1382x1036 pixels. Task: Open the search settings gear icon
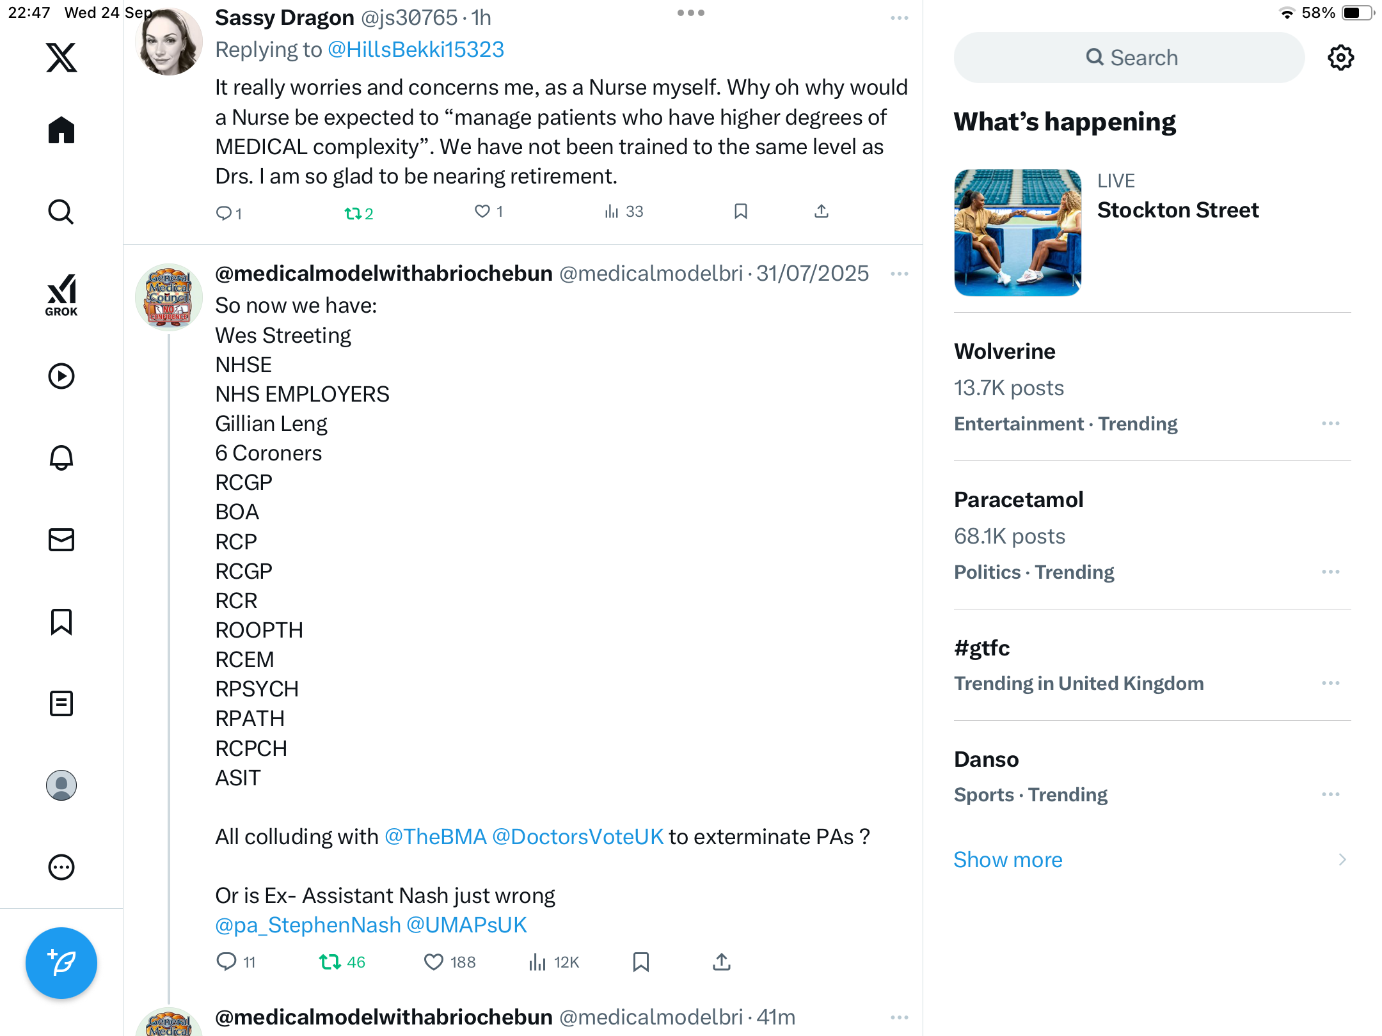[x=1340, y=58]
